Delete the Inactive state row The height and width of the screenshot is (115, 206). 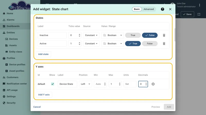click(x=164, y=35)
